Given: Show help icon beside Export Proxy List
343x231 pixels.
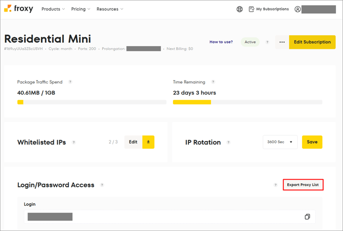Looking at the screenshot, I should pos(275,185).
